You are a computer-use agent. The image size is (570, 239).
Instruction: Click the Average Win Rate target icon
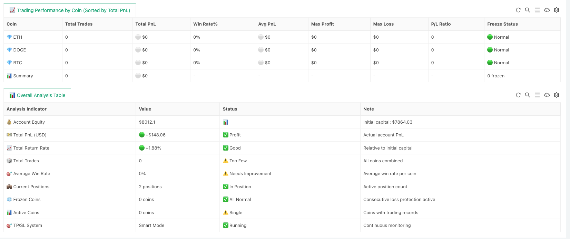pyautogui.click(x=9, y=174)
